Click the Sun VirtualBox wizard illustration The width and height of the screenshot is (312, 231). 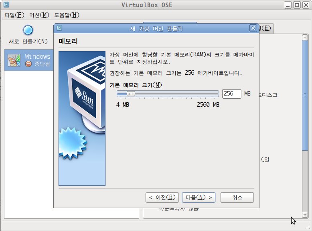82,118
